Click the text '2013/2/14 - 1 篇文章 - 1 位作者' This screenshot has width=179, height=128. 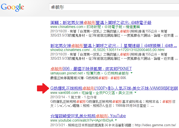coord(73,97)
